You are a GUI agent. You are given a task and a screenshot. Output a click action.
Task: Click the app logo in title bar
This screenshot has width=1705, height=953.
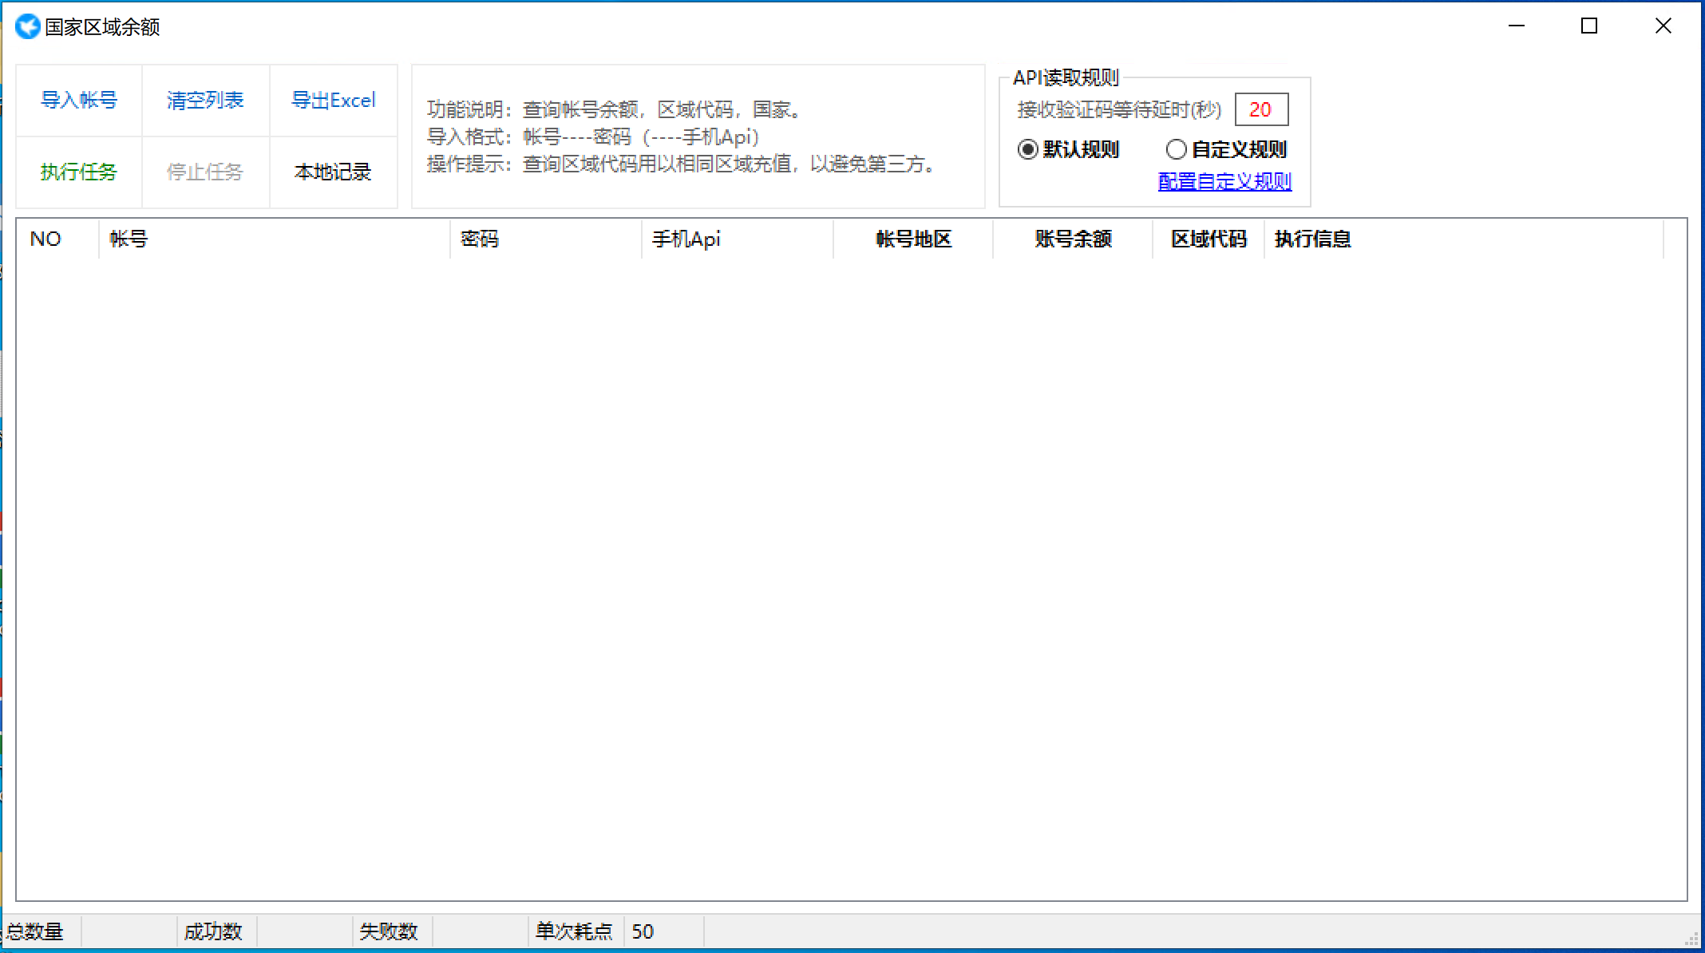coord(27,26)
